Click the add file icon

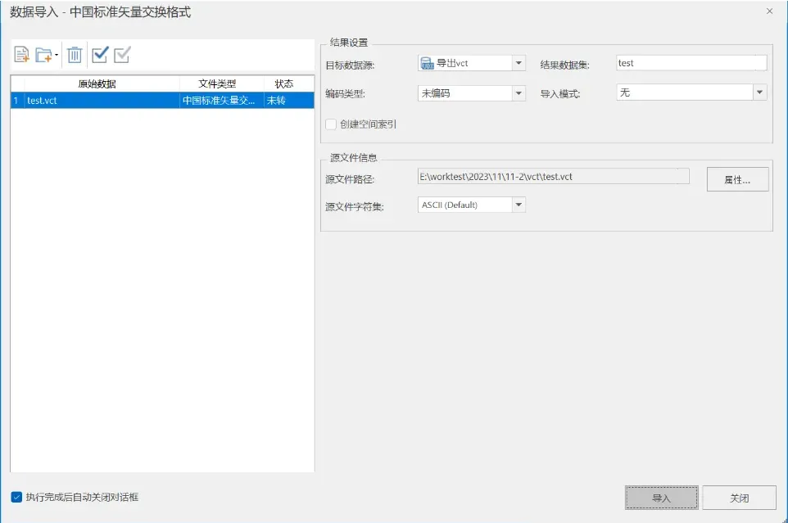[x=22, y=56]
